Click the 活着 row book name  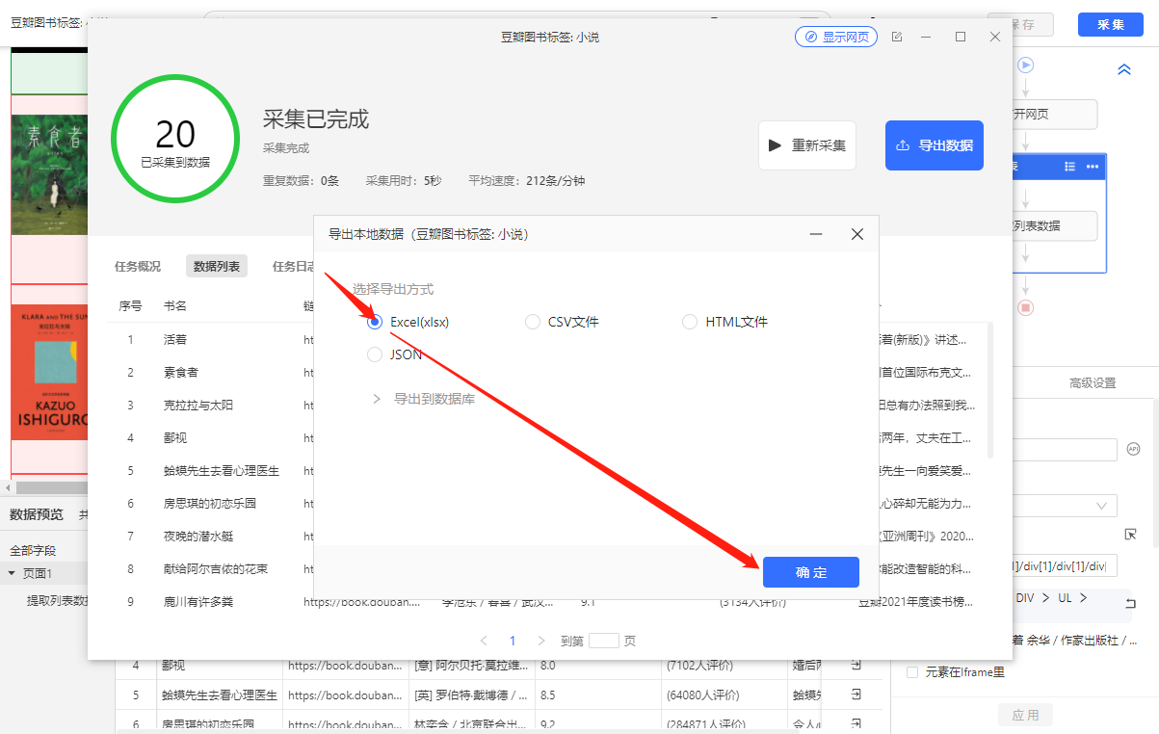175,339
